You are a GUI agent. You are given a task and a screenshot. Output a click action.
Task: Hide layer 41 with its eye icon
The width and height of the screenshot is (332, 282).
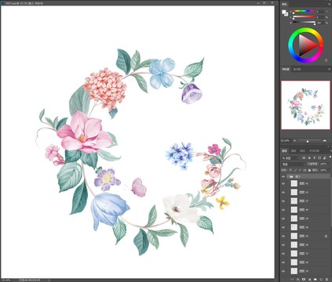click(x=283, y=192)
